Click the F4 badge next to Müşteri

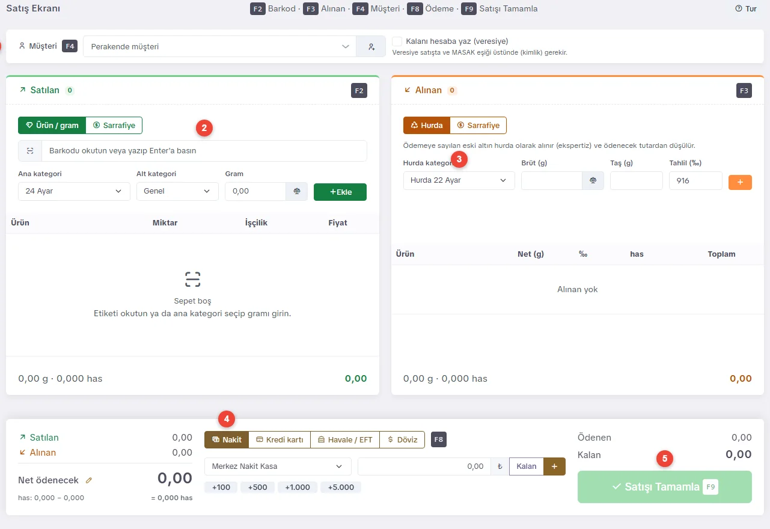(70, 46)
